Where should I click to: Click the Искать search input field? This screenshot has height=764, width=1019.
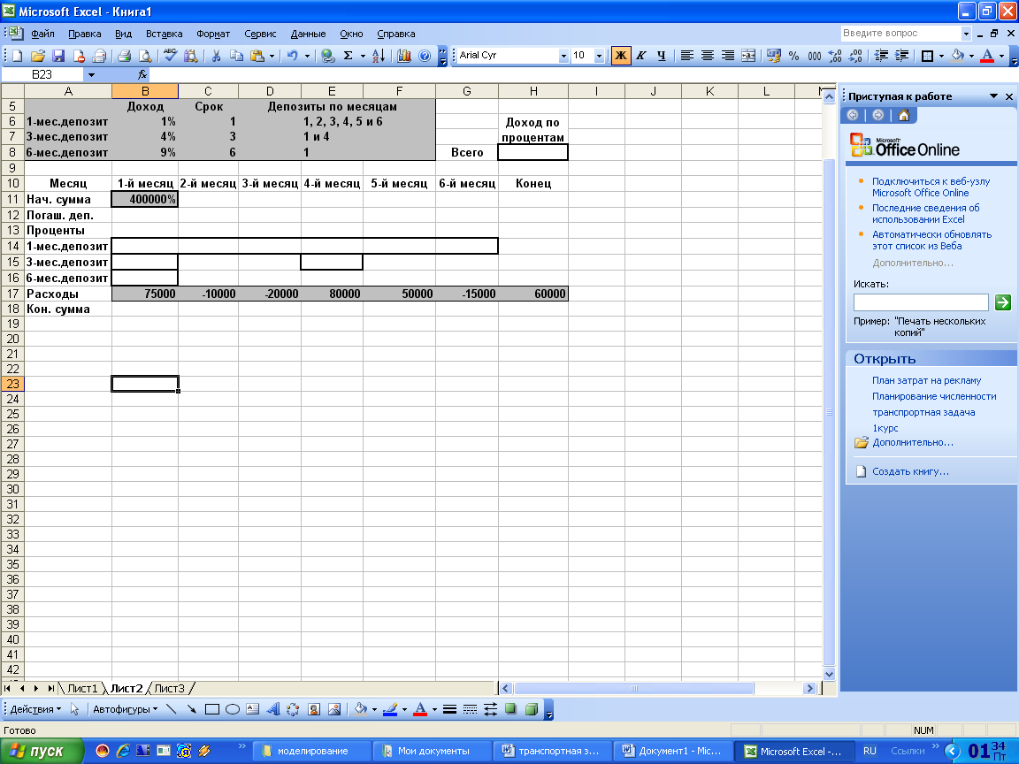coord(921,302)
